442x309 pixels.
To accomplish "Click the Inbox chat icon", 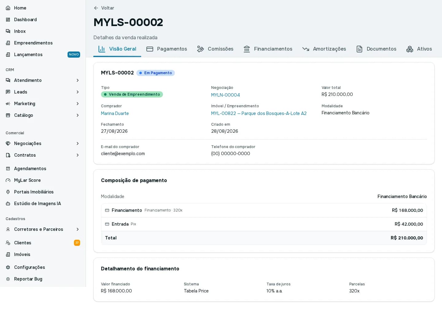I will [x=8, y=31].
